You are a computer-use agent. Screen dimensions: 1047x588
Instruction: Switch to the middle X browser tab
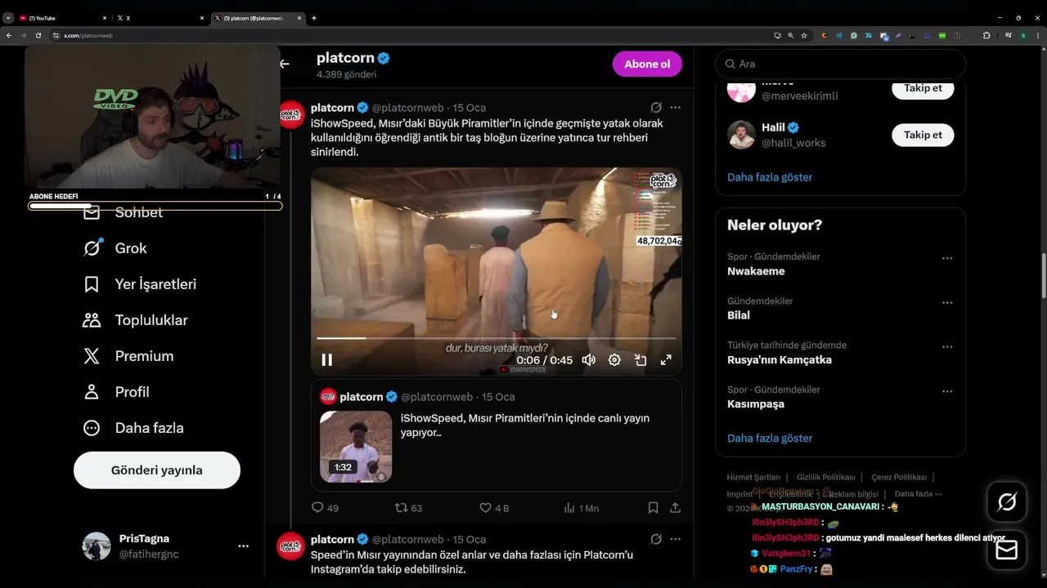[160, 18]
